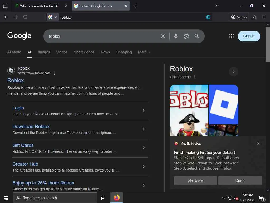Switch to Shopping results tab
Image resolution: width=270 pixels, height=203 pixels.
124,52
